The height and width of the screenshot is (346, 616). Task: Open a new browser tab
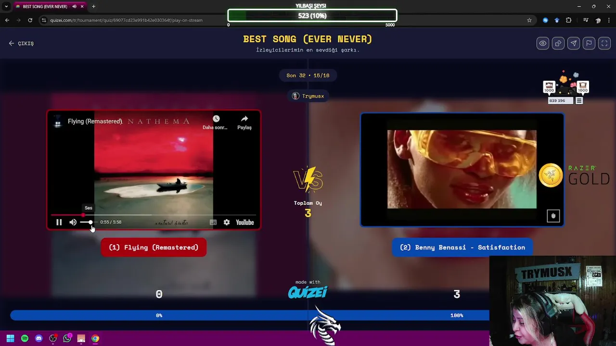[x=93, y=7]
